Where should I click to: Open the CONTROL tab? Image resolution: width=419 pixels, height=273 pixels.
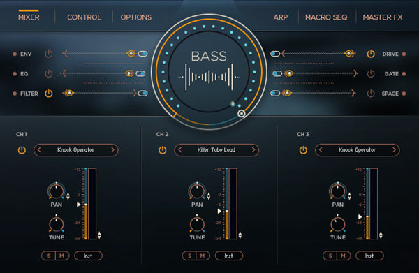[84, 17]
